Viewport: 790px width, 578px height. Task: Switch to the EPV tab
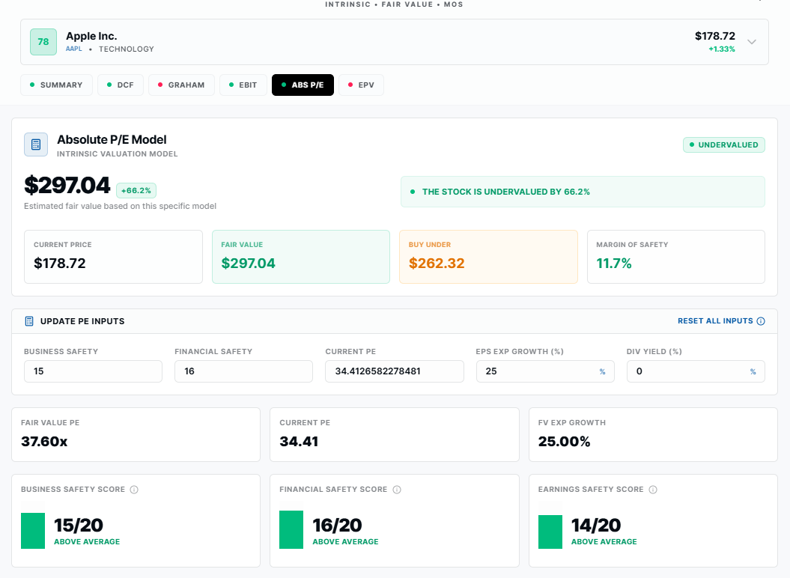coord(361,85)
